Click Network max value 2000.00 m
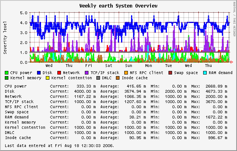The height and width of the screenshot is (151, 237). [216, 96]
